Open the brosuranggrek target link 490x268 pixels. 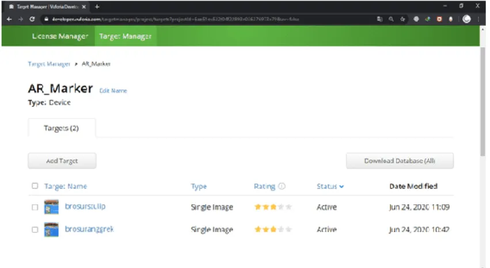coord(89,229)
